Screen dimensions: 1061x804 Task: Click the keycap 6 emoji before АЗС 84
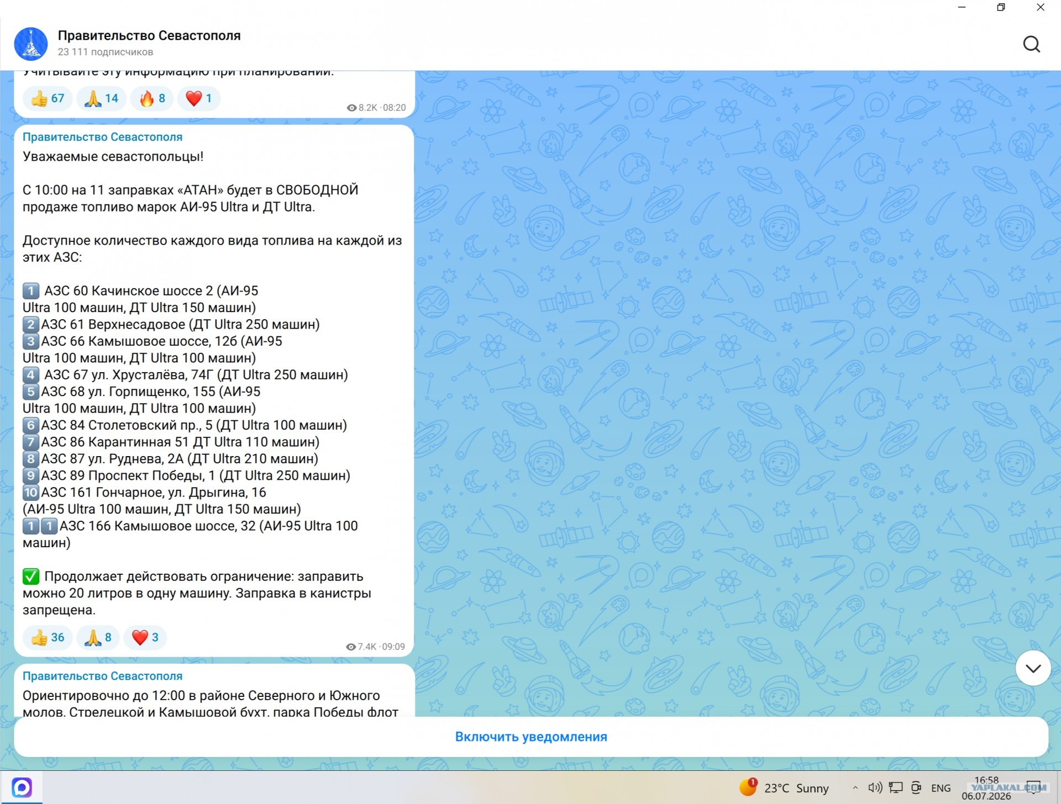click(31, 425)
